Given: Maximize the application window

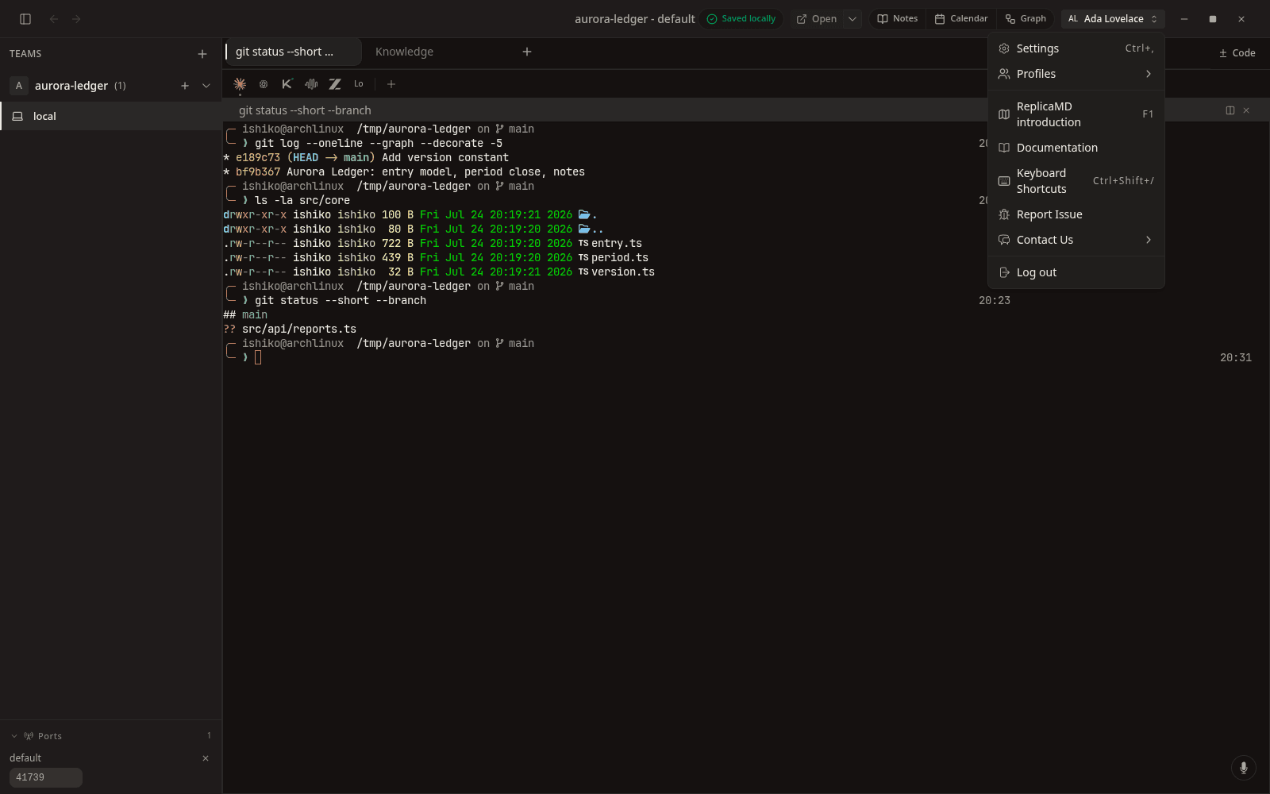Looking at the screenshot, I should [1213, 19].
